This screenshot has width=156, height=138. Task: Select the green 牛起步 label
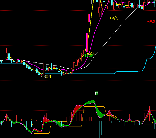pyautogui.click(x=88, y=56)
